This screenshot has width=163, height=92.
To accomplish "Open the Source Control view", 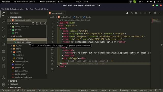I will pos(3,29).
